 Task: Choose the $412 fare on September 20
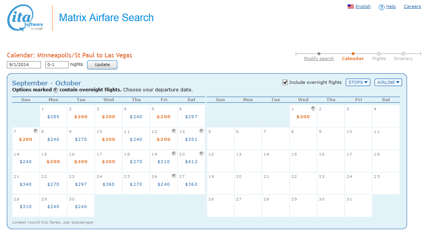(191, 162)
